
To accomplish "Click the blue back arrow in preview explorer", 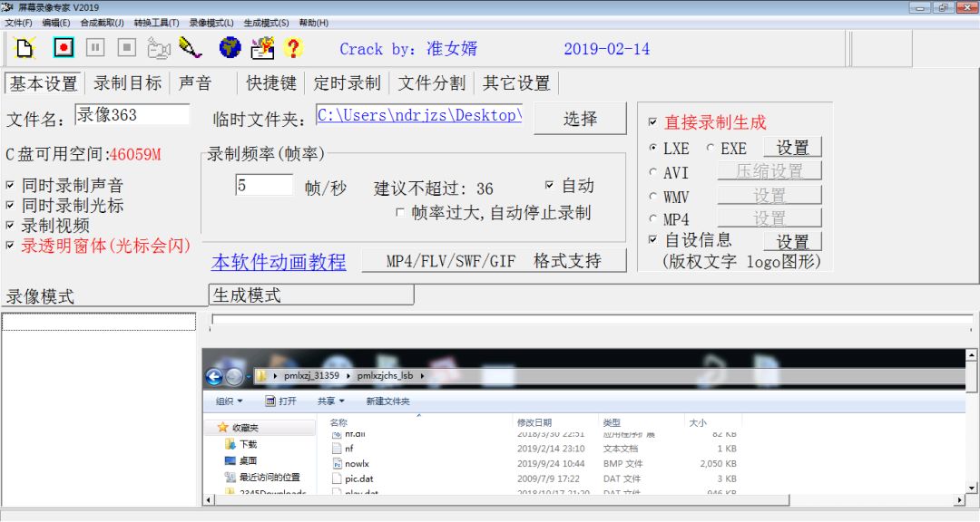I will tap(214, 376).
